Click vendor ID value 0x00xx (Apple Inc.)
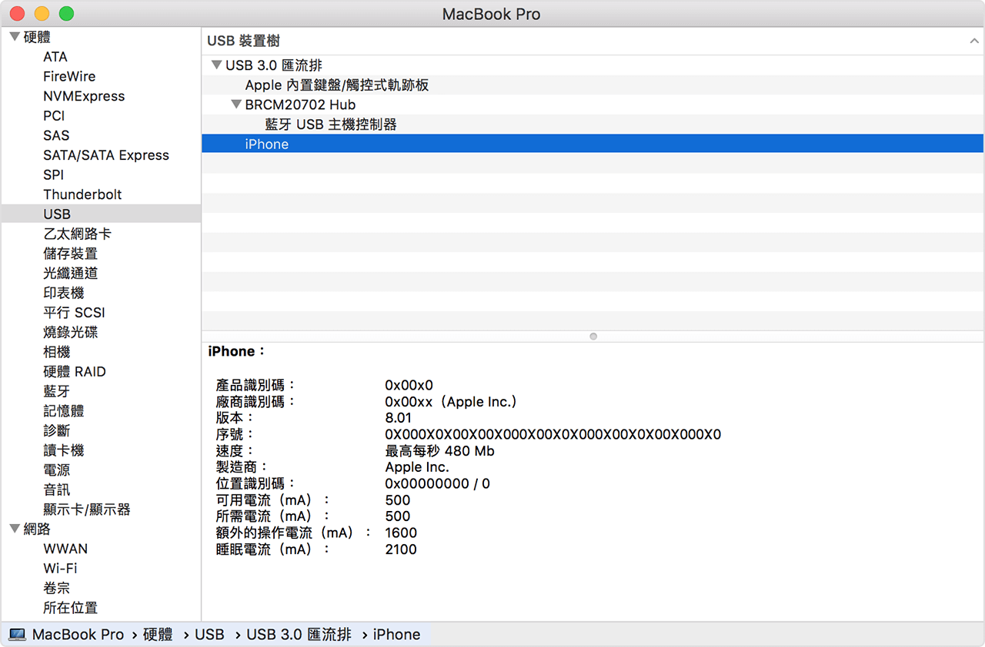 click(451, 401)
